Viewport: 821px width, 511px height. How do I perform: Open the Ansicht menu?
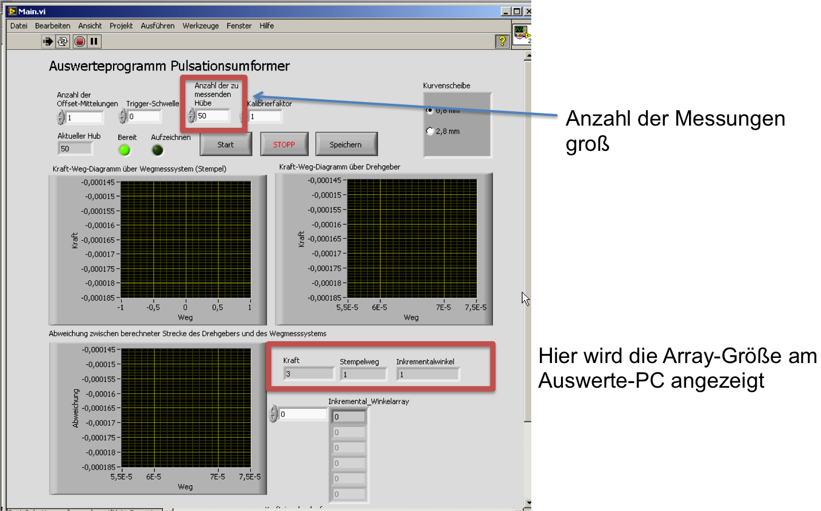pos(90,26)
